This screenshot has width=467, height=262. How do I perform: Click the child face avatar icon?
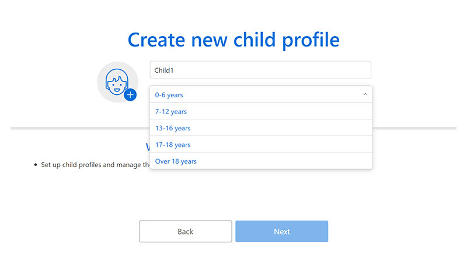pos(116,82)
